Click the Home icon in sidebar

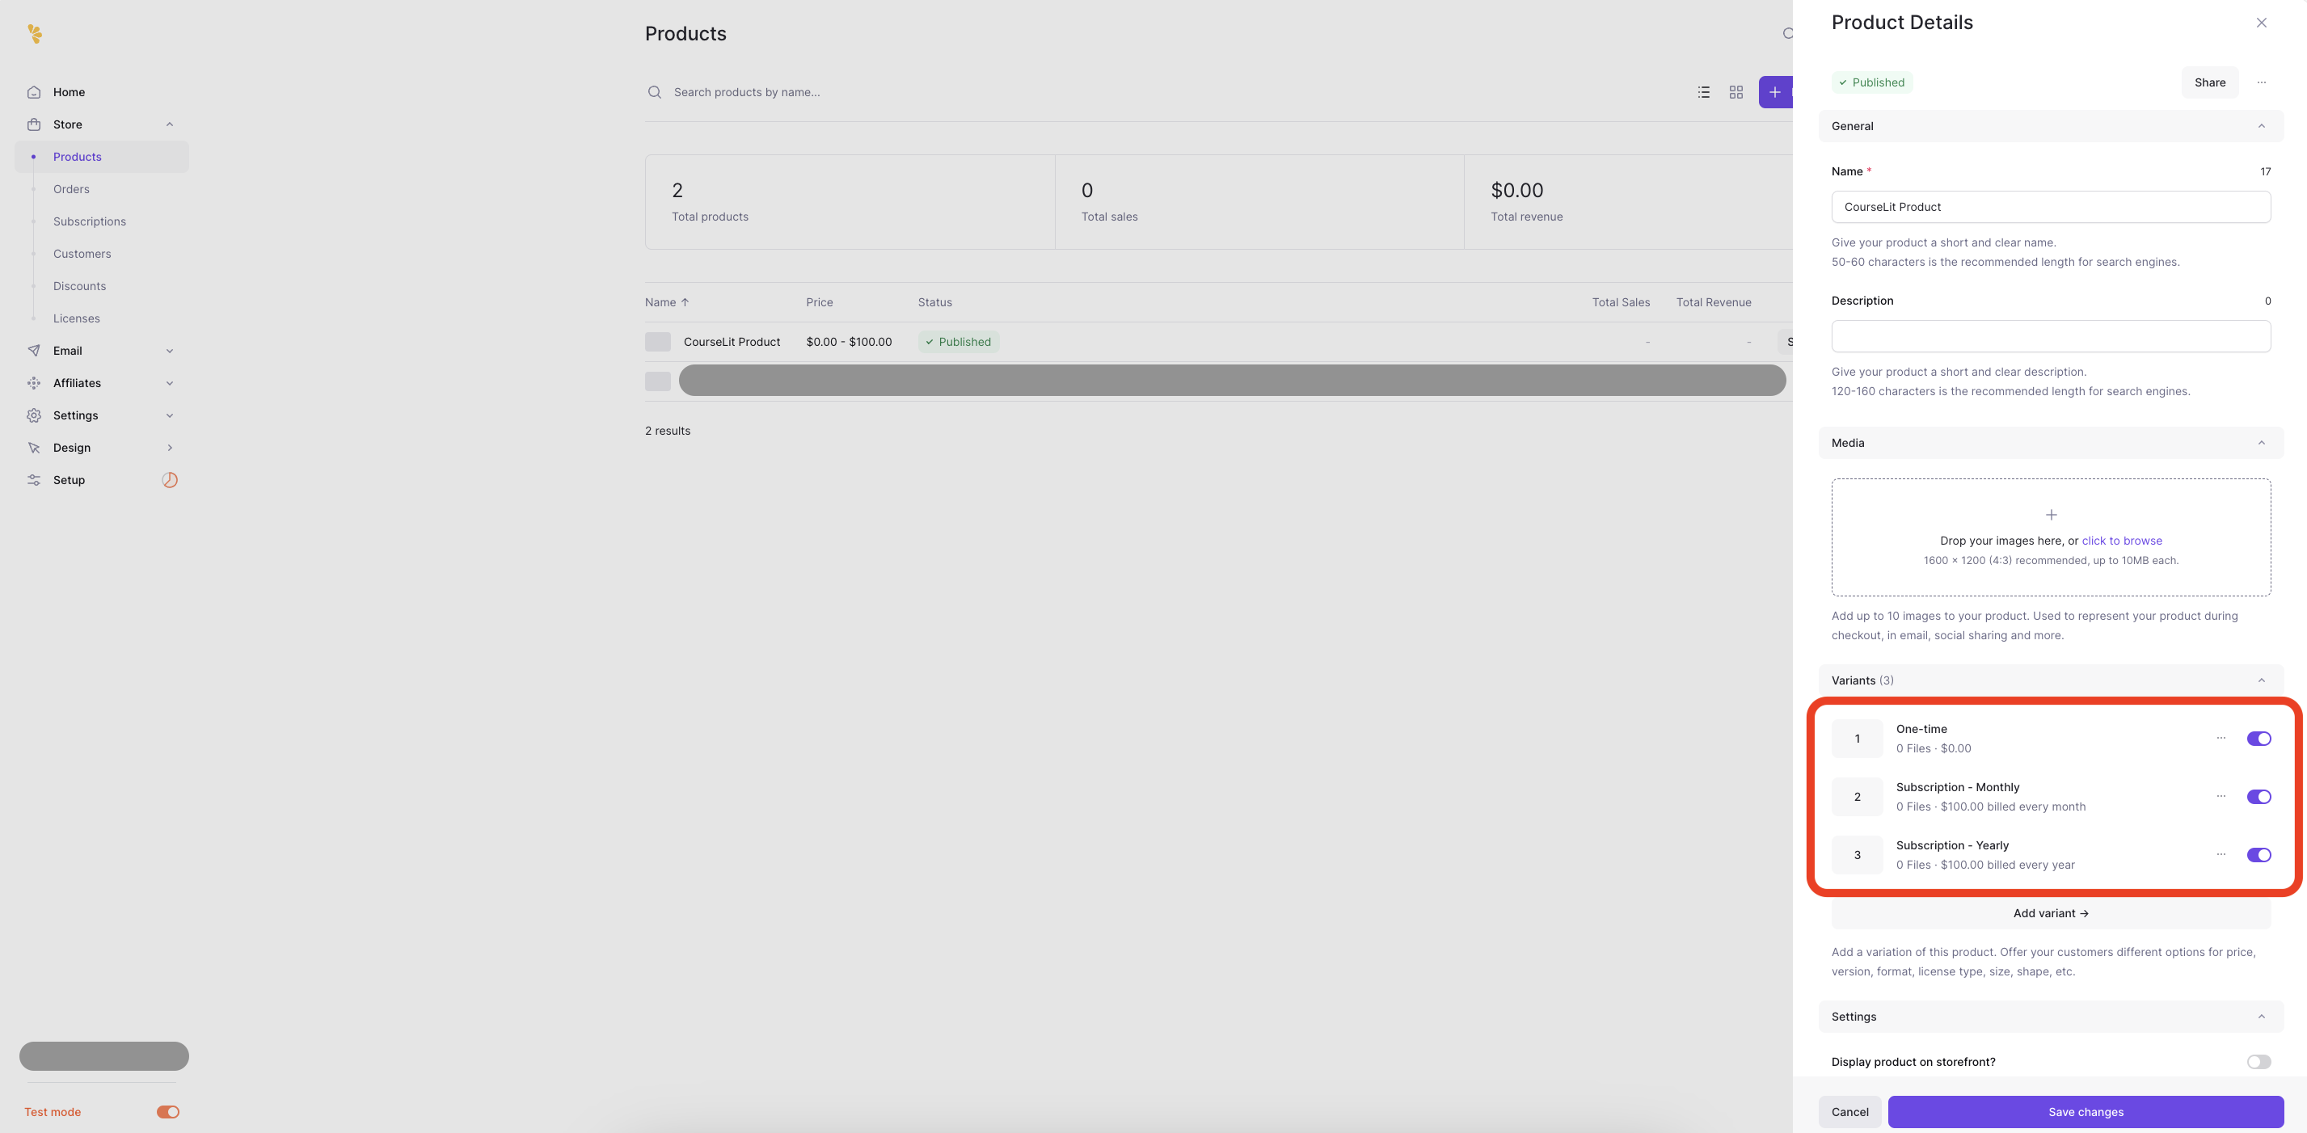(34, 92)
